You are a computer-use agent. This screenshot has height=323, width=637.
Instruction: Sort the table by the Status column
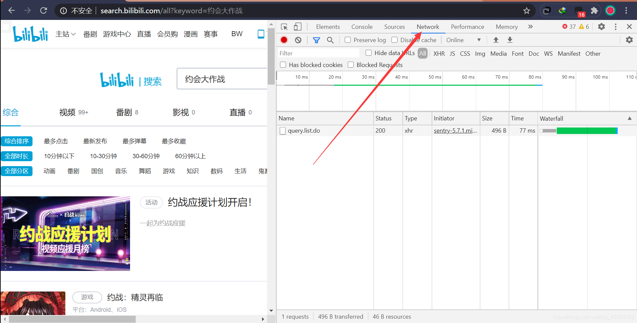[388, 118]
